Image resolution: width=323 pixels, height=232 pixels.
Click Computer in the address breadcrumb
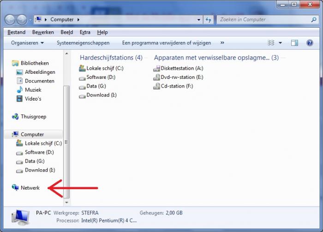(x=62, y=19)
